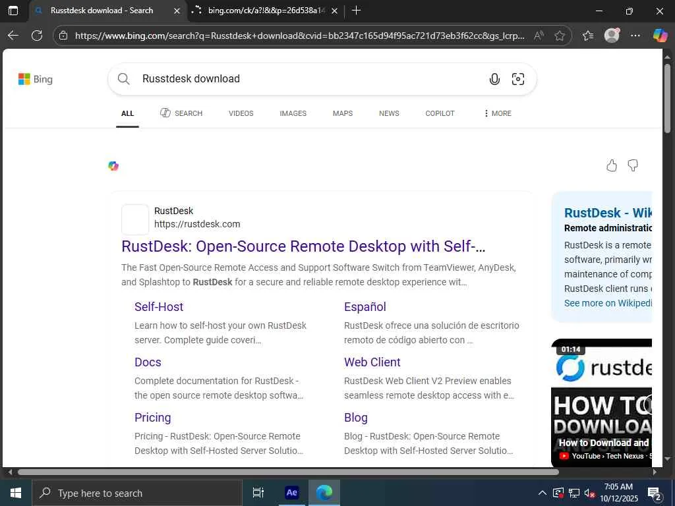The image size is (675, 506).
Task: Select the IMAGES tab
Action: coord(293,113)
